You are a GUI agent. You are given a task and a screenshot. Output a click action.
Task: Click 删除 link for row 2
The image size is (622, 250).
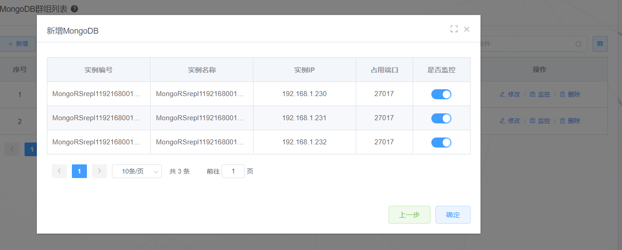[x=570, y=121]
